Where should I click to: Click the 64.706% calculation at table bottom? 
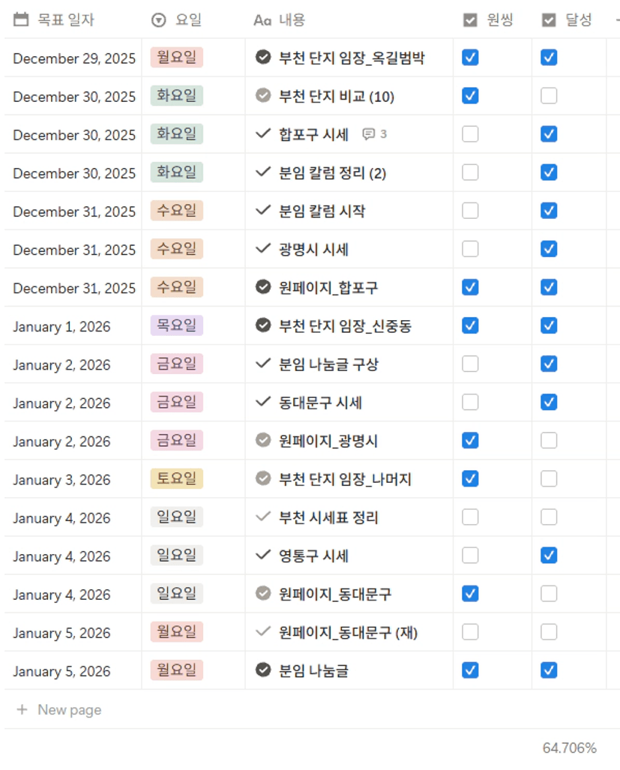tap(569, 748)
